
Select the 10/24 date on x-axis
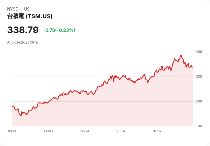(121, 131)
